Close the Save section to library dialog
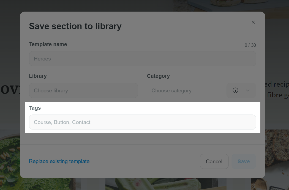 [253, 22]
